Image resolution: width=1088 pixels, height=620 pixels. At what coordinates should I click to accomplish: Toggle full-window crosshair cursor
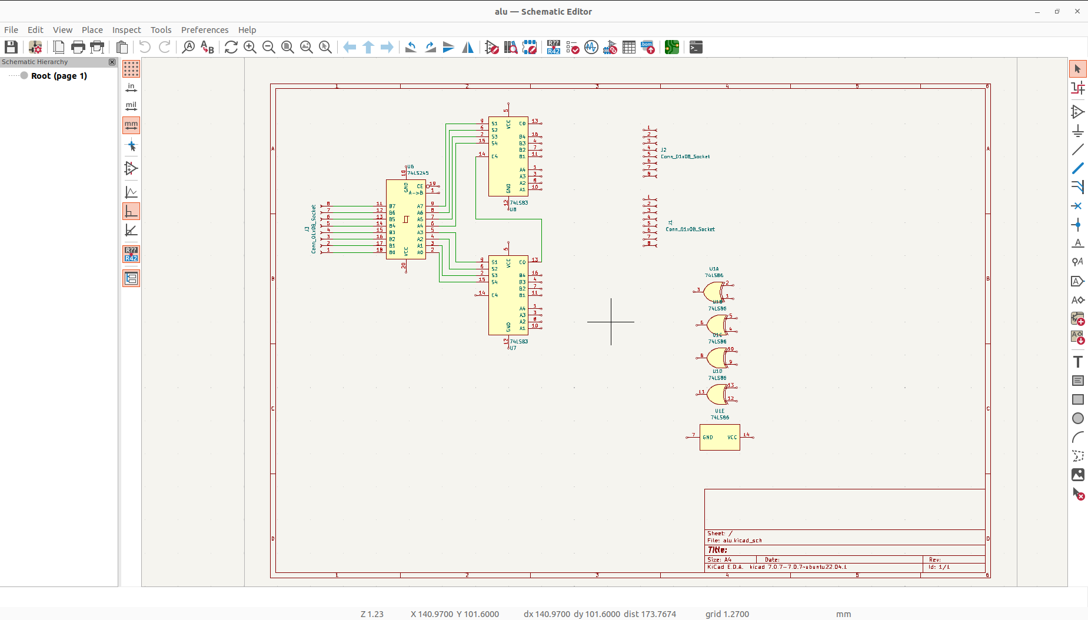tap(131, 145)
